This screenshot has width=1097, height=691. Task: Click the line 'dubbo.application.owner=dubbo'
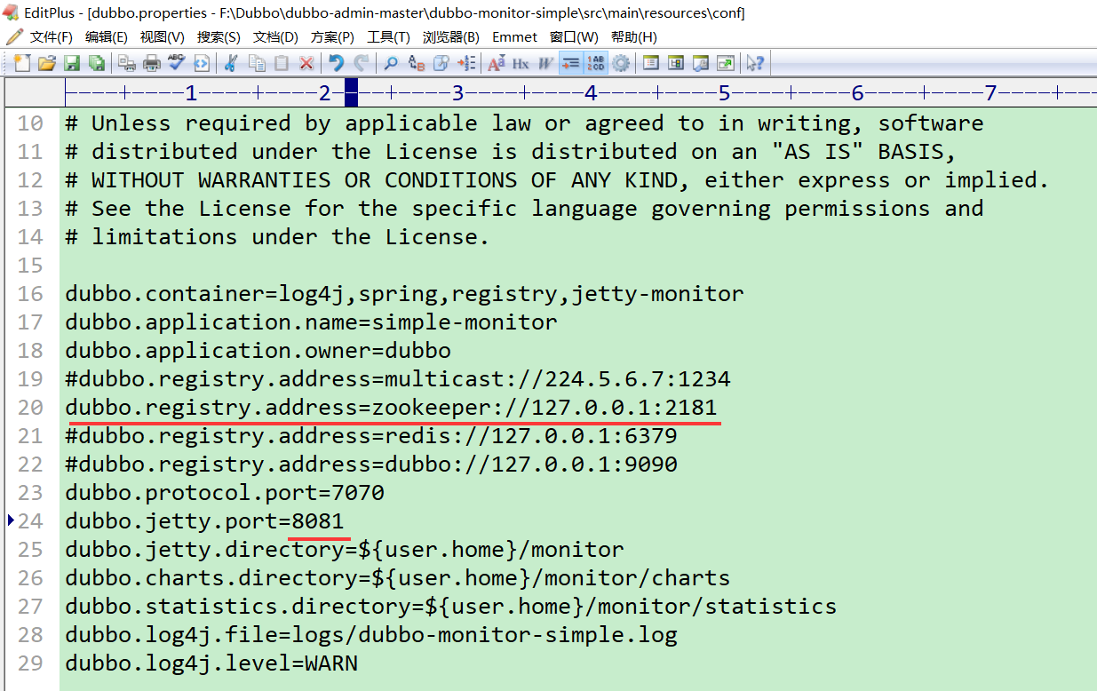pyautogui.click(x=258, y=351)
